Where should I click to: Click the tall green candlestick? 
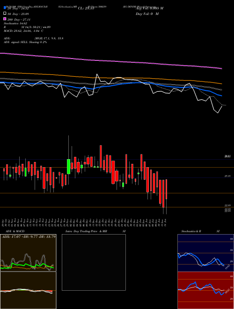click(68, 167)
